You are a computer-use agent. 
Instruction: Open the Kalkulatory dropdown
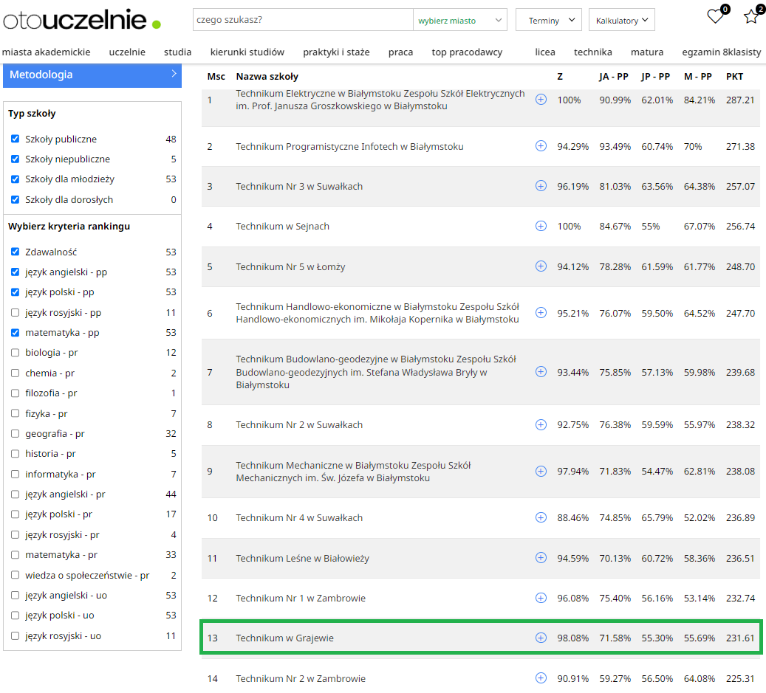[621, 21]
